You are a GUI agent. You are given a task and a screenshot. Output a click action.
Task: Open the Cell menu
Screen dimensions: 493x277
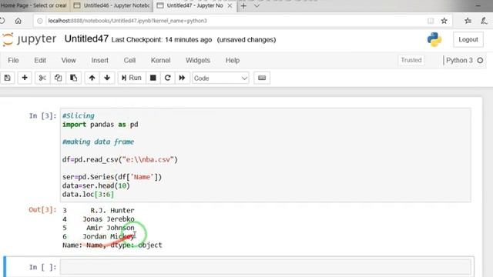[x=129, y=60]
